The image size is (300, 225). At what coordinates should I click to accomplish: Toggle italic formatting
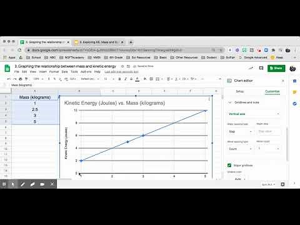tap(126, 79)
